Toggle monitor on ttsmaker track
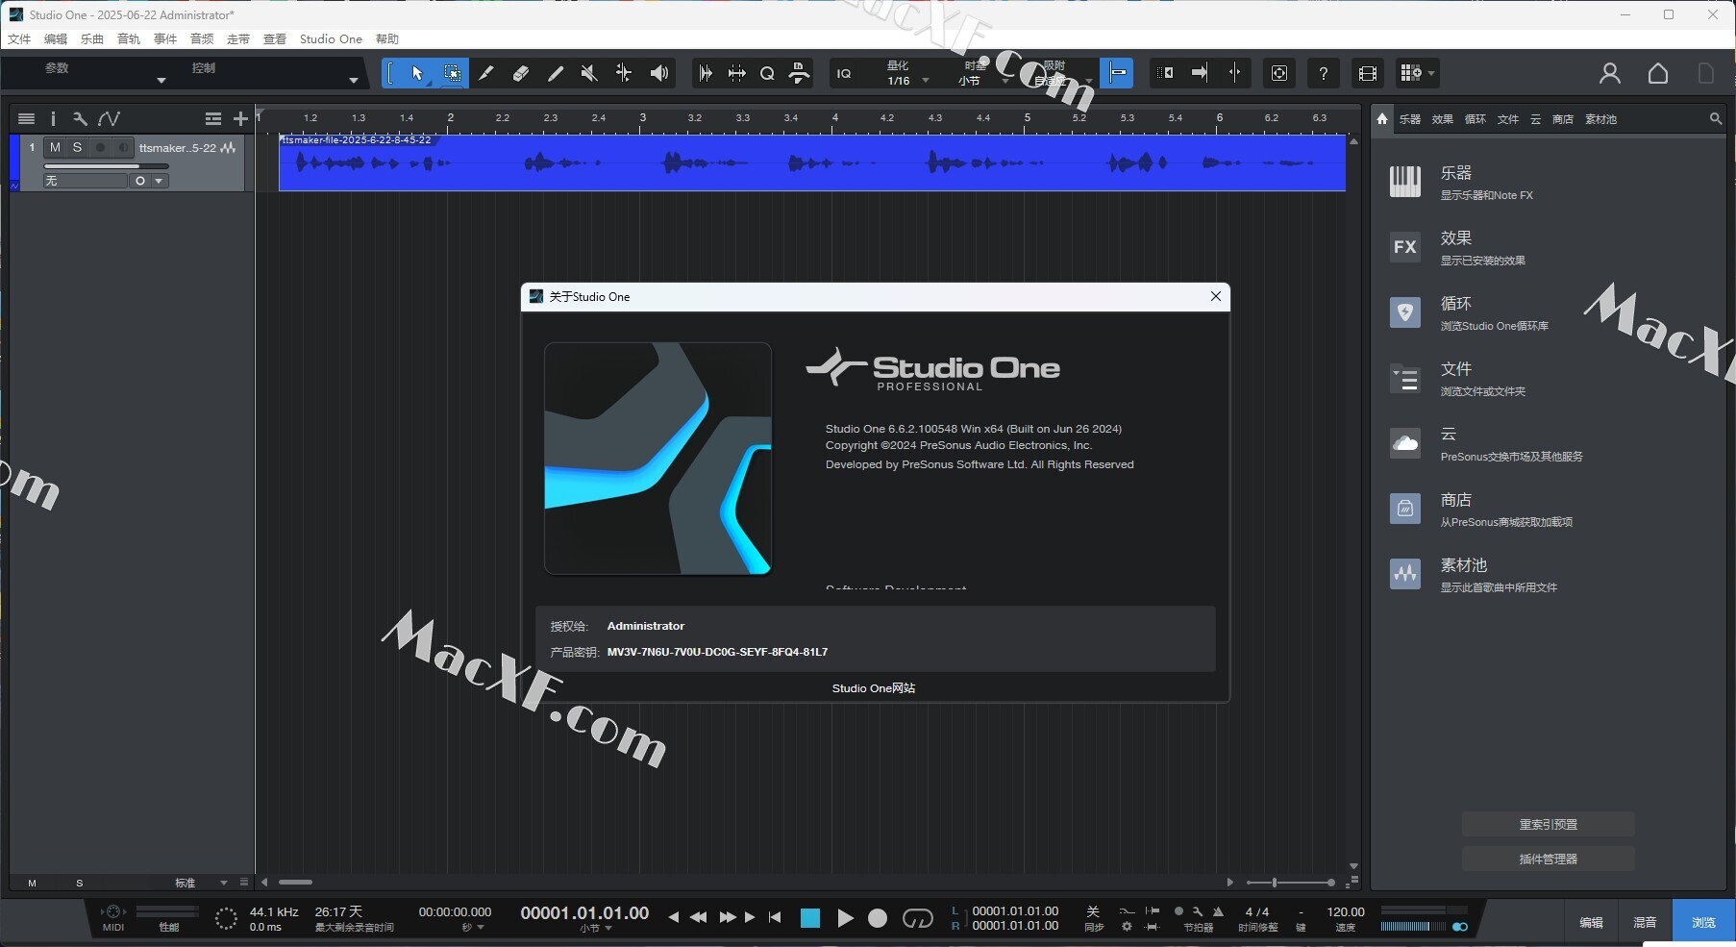 click(122, 147)
